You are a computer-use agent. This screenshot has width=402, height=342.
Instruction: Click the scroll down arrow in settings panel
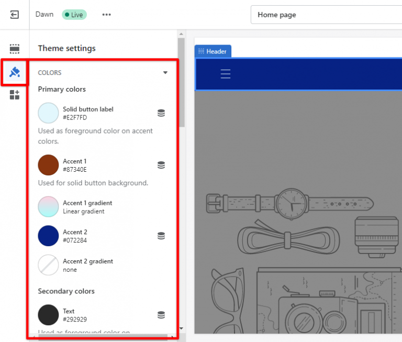(x=181, y=328)
